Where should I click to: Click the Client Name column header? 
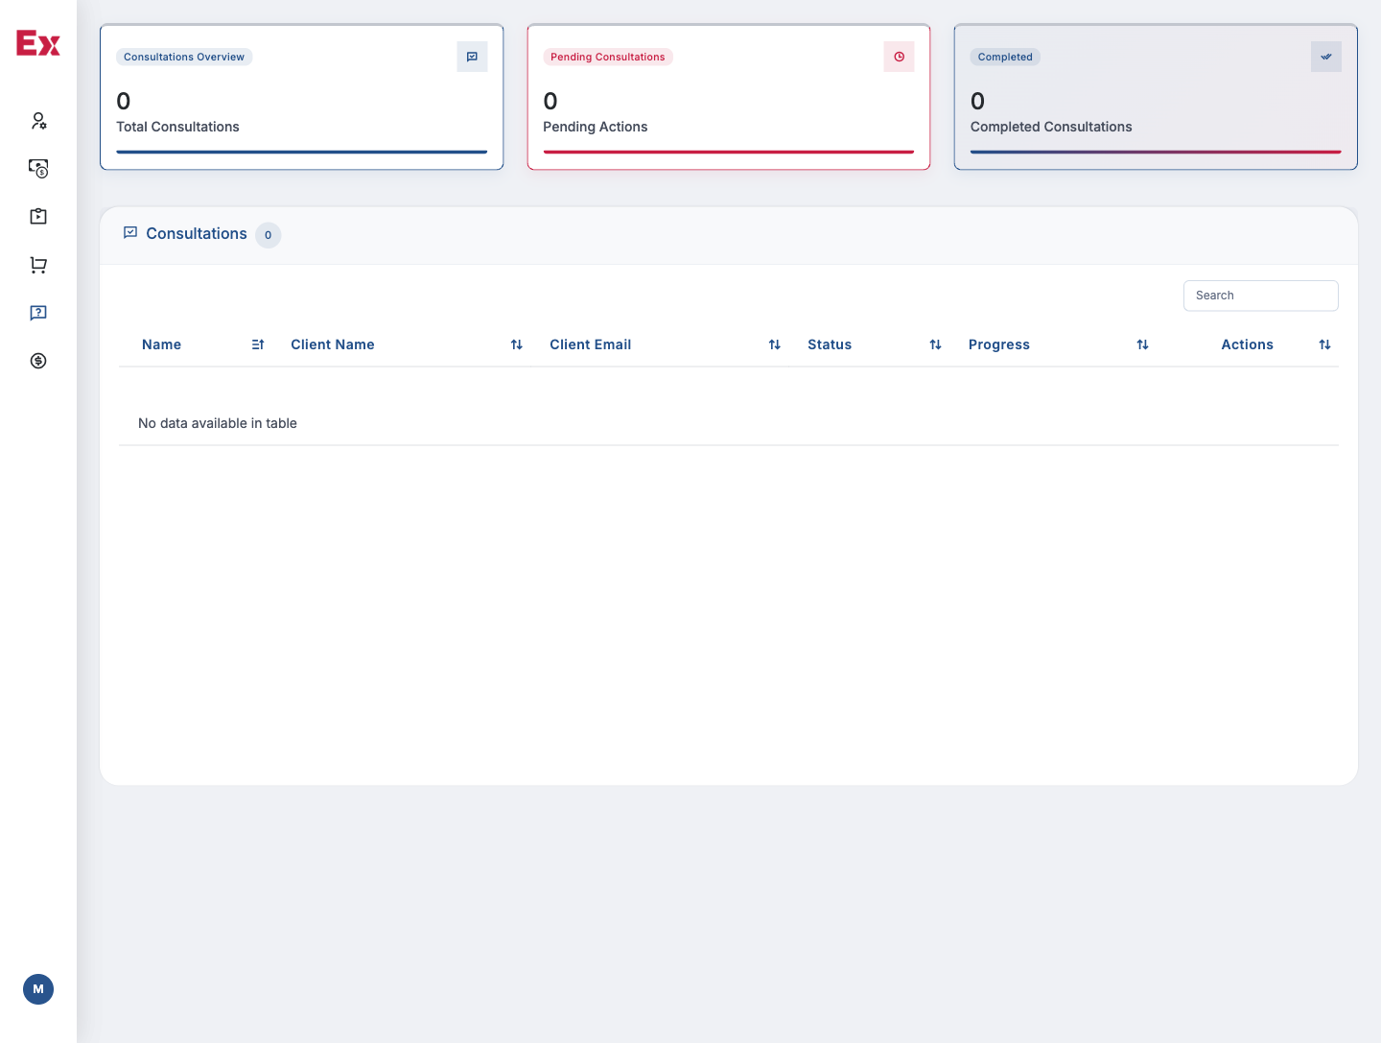(333, 344)
